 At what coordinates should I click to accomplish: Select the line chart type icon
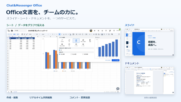(x=62, y=40)
